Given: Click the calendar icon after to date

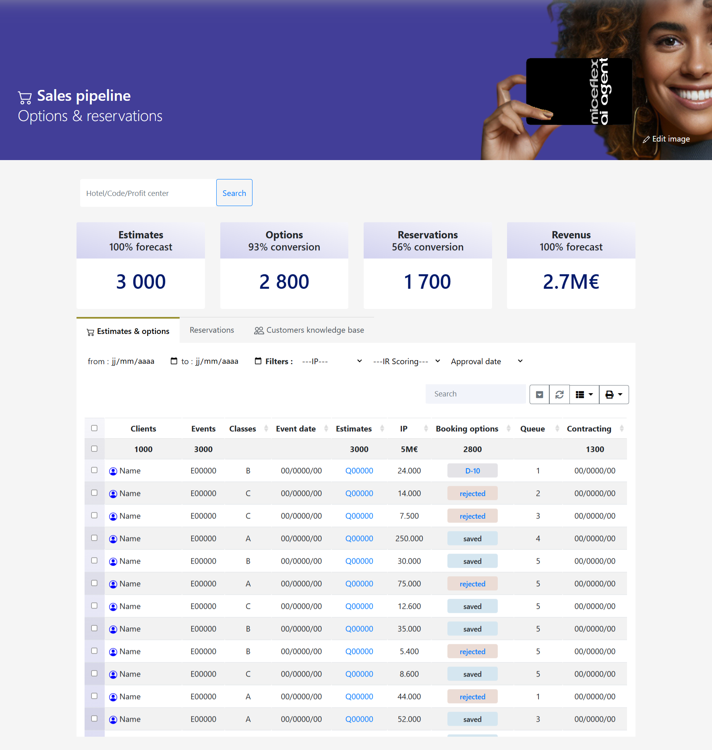Looking at the screenshot, I should click(258, 361).
